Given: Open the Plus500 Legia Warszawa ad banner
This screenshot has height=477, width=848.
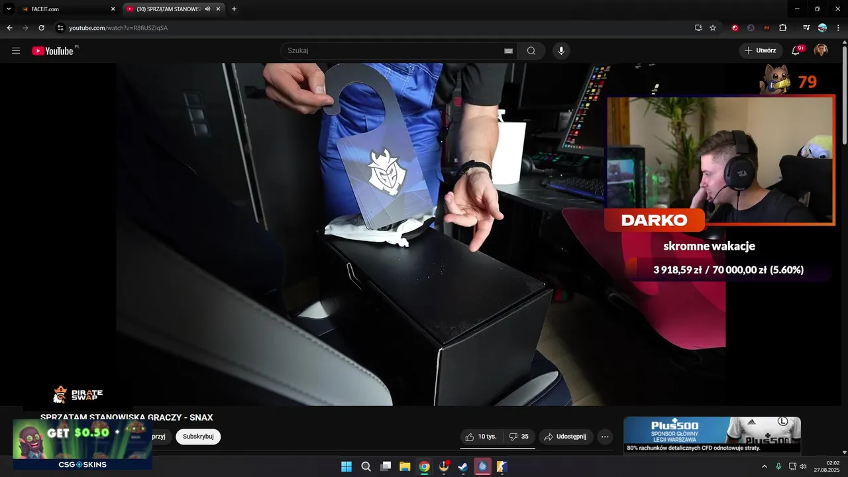Looking at the screenshot, I should (712, 435).
